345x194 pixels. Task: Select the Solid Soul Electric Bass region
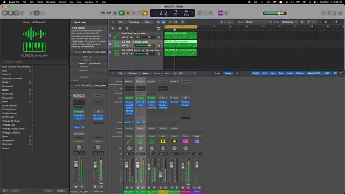pyautogui.click(x=181, y=36)
